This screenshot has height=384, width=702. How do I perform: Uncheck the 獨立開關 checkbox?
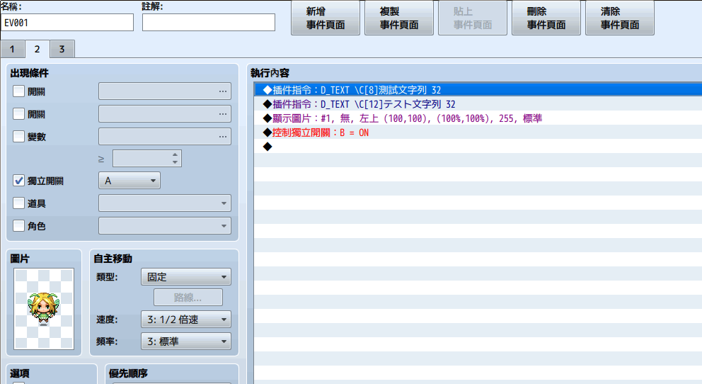[19, 181]
